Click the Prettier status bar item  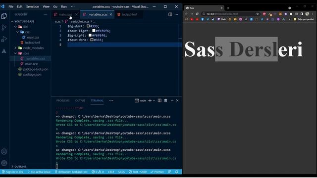(x=158, y=172)
